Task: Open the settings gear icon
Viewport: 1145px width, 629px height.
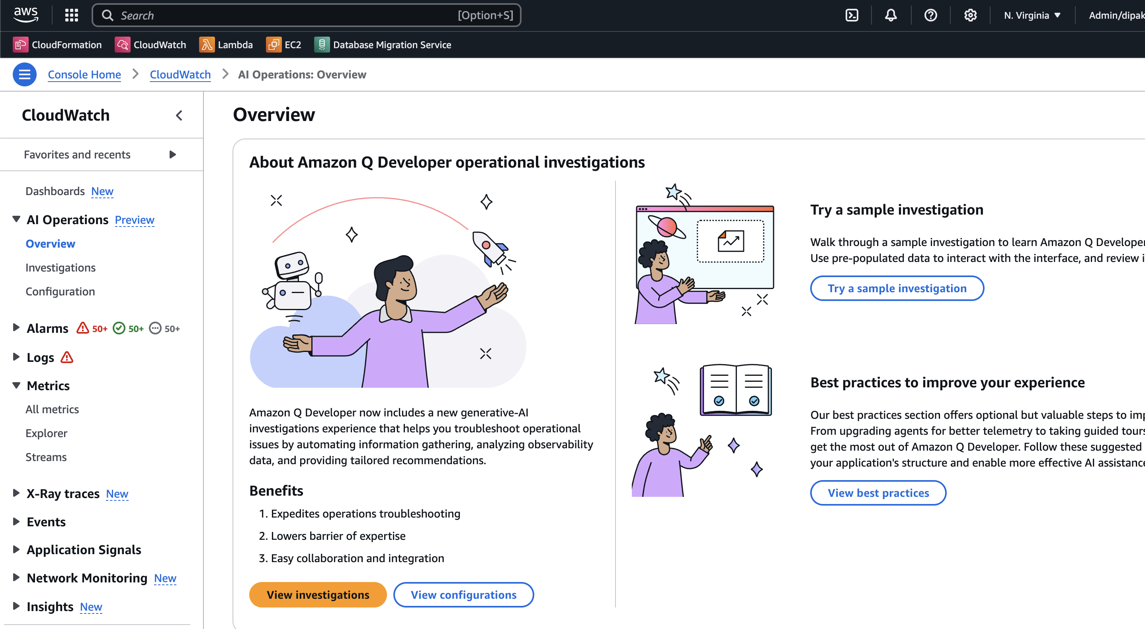Action: [x=970, y=15]
